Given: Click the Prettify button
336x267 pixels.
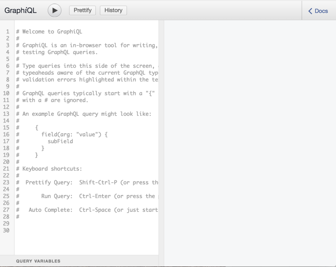Looking at the screenshot, I should 82,10.
